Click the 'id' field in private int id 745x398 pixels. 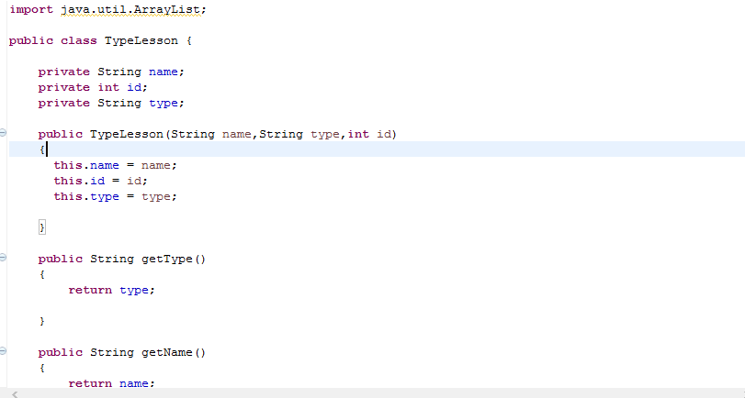coord(134,87)
